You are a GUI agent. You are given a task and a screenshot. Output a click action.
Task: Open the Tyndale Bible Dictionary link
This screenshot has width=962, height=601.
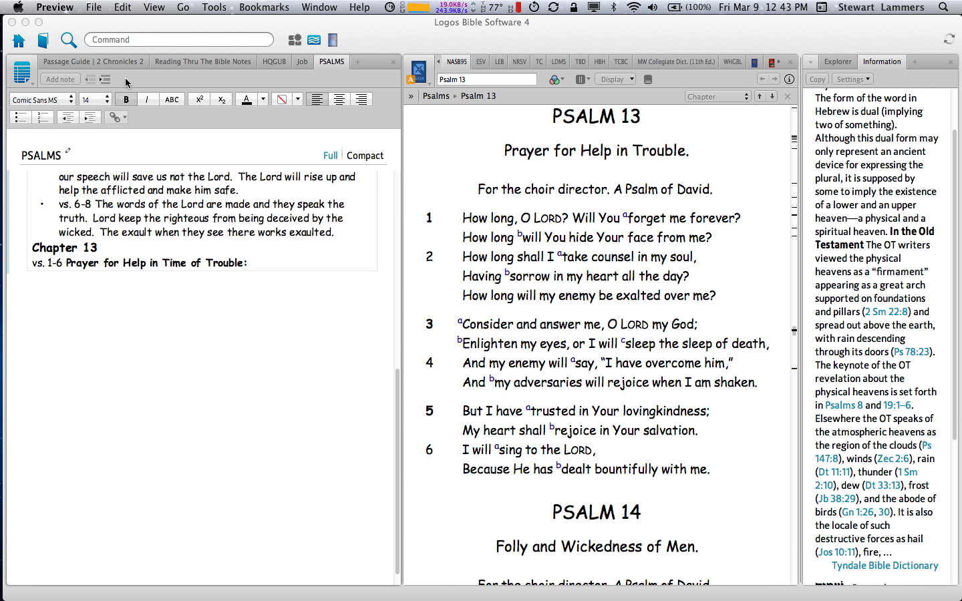click(x=885, y=566)
